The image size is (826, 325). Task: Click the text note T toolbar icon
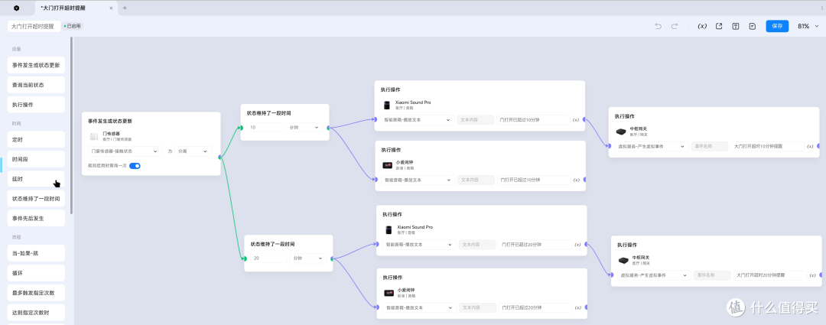point(736,26)
